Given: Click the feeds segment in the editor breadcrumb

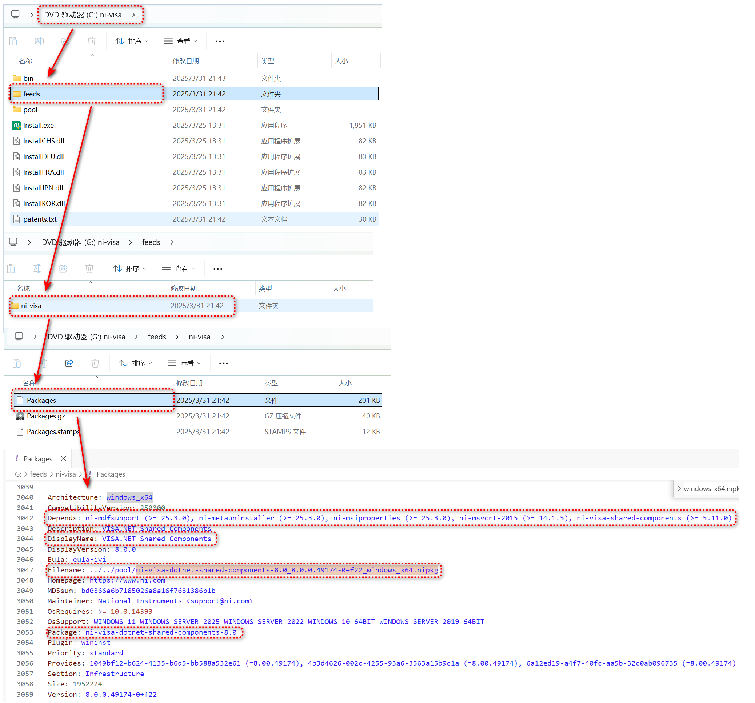Looking at the screenshot, I should (38, 474).
